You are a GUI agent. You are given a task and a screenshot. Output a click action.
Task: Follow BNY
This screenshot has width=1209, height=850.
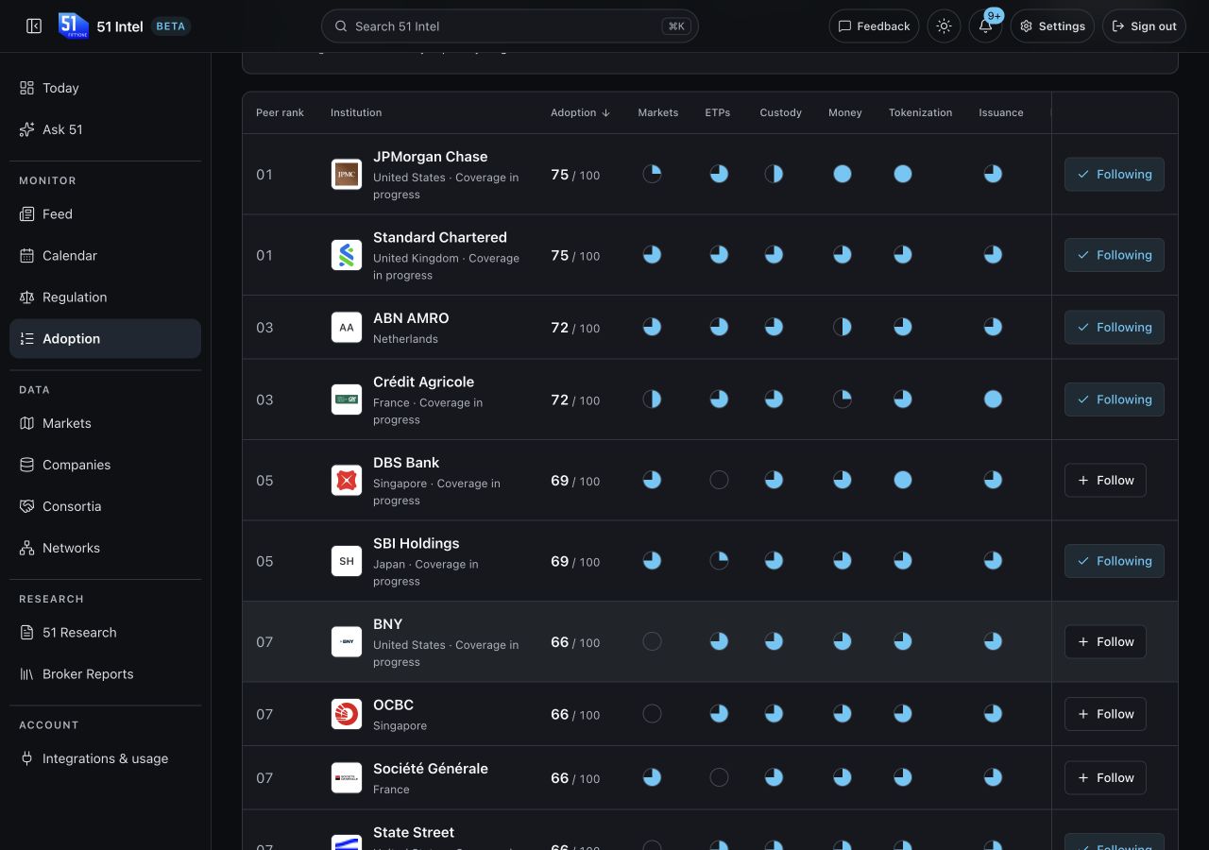point(1106,641)
